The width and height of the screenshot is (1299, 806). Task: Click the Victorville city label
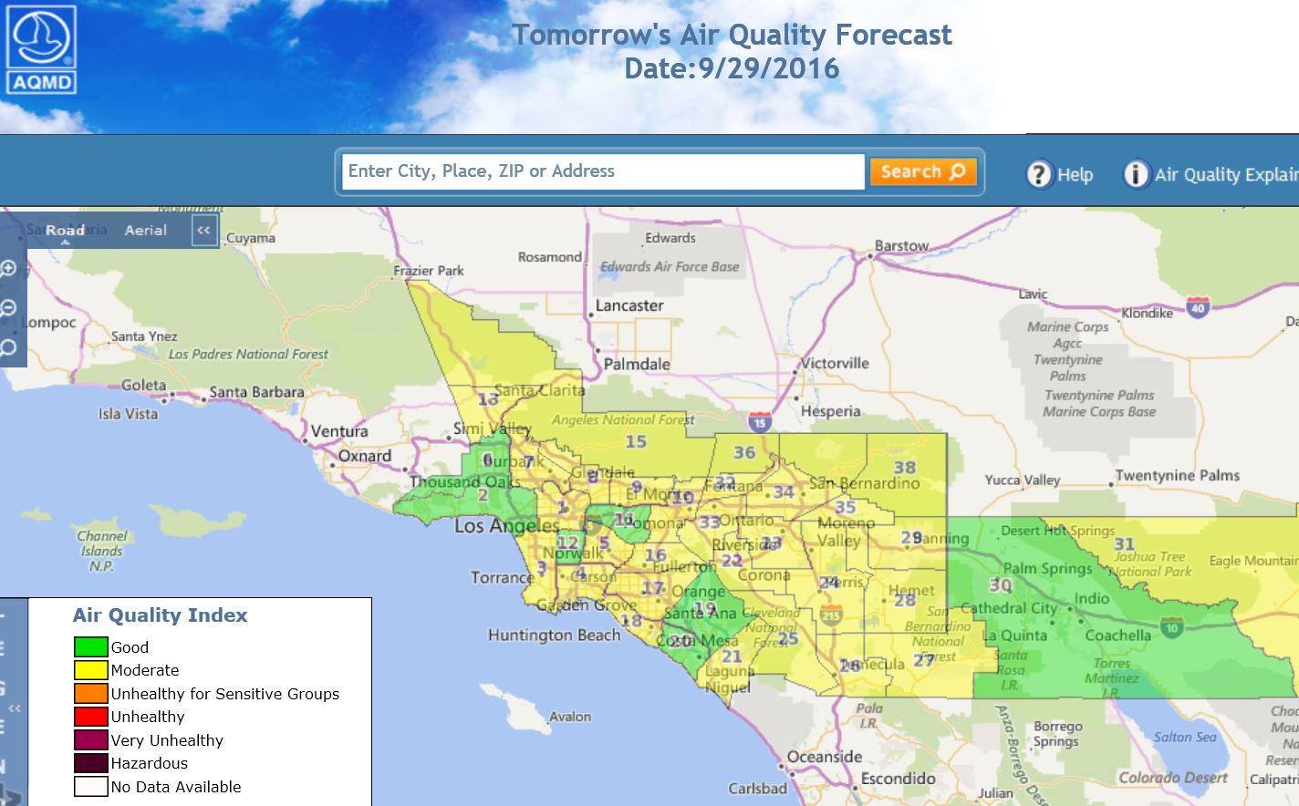pyautogui.click(x=835, y=363)
